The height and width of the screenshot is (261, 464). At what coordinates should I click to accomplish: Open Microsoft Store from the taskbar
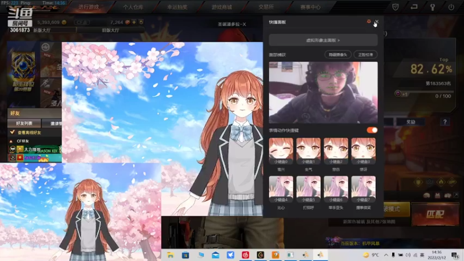(x=185, y=255)
